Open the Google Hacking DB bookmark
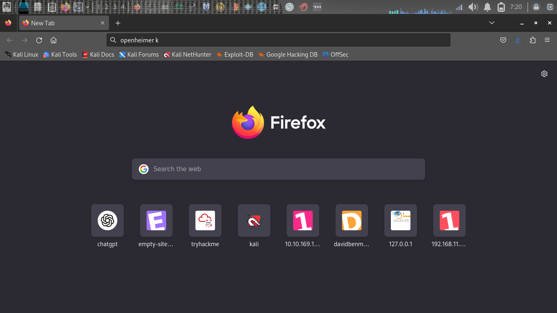Image resolution: width=557 pixels, height=313 pixels. pos(288,55)
